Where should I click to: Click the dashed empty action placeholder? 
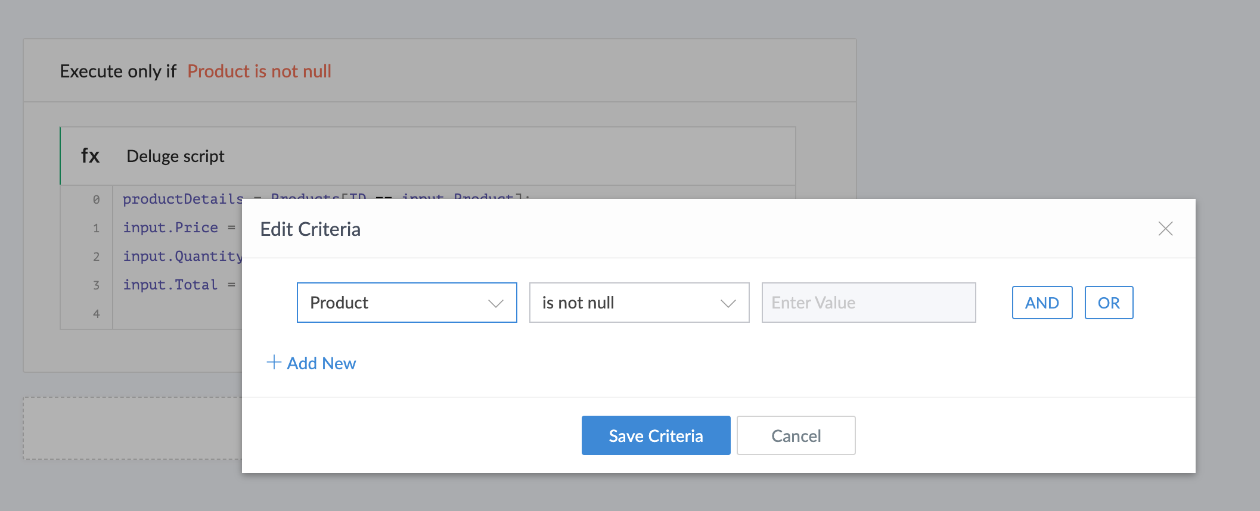tap(132, 428)
